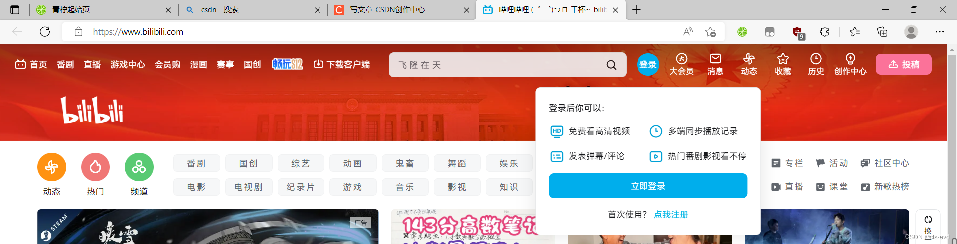Toggle Read Aloud icon in address bar
957x244 pixels.
point(688,32)
